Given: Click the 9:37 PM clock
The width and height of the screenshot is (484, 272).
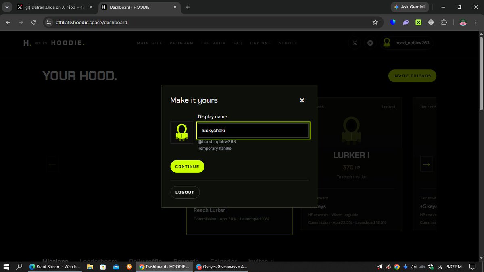Looking at the screenshot, I should click(454, 267).
